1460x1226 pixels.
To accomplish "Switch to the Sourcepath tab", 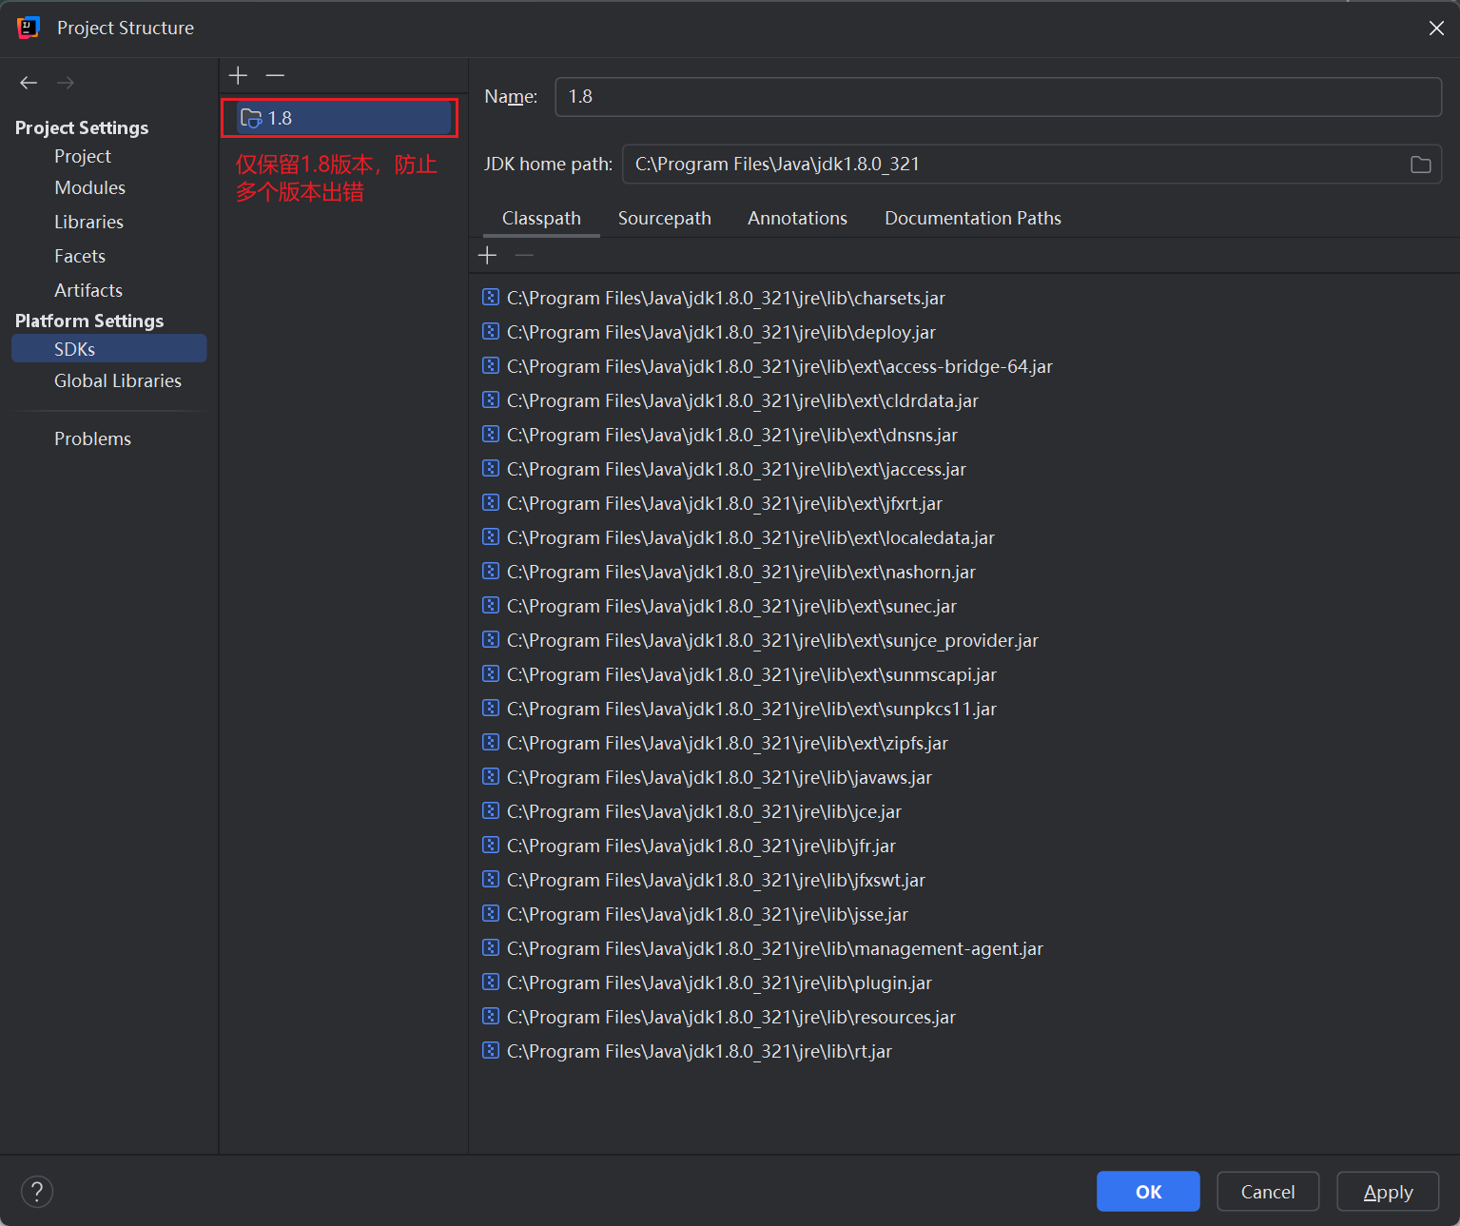I will coord(664,218).
